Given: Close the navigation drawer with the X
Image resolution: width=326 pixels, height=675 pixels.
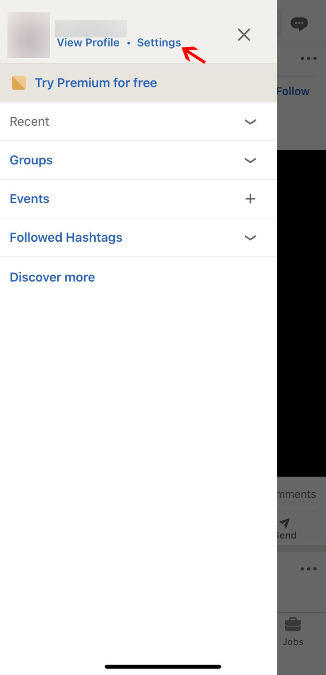Looking at the screenshot, I should click(244, 34).
